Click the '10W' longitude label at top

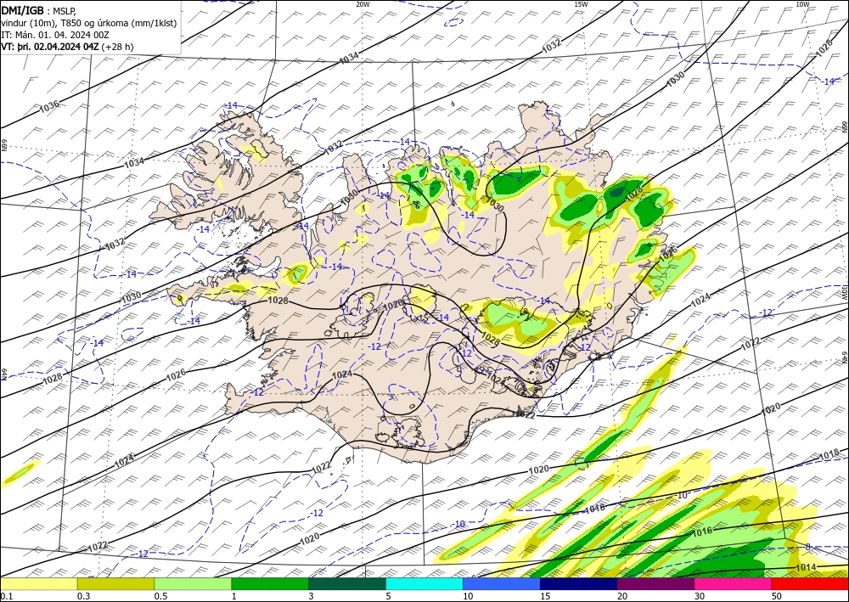tap(802, 4)
